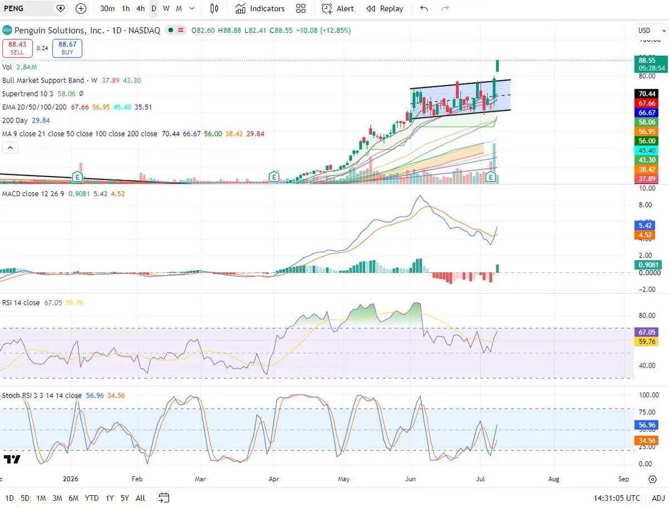
Task: Expand the time interval dropdown arrow
Action: [192, 8]
